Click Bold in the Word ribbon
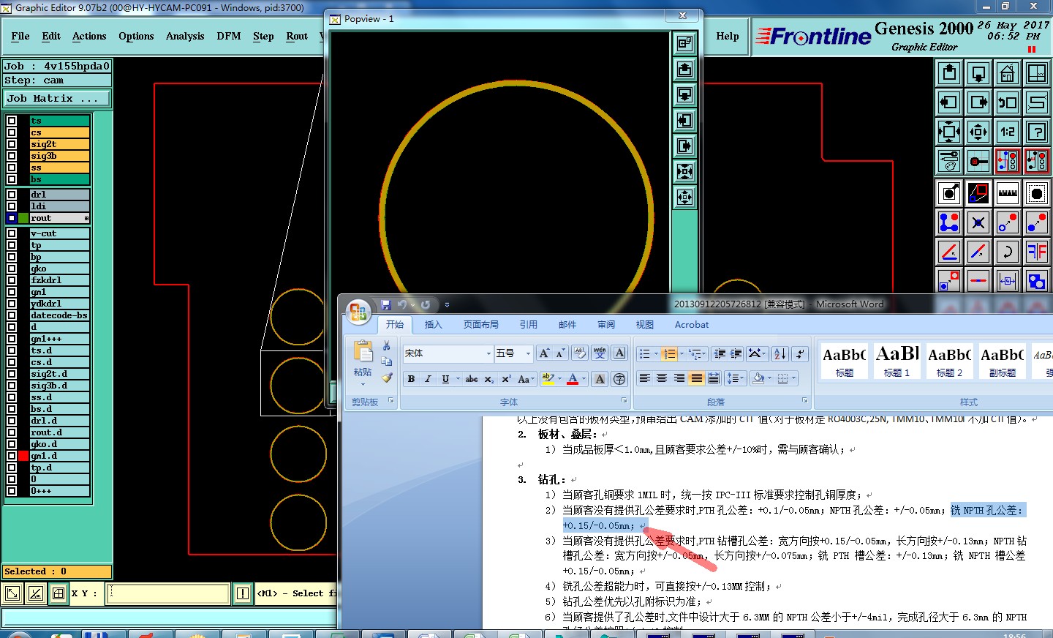Screen dimensions: 1053x638 coord(411,379)
